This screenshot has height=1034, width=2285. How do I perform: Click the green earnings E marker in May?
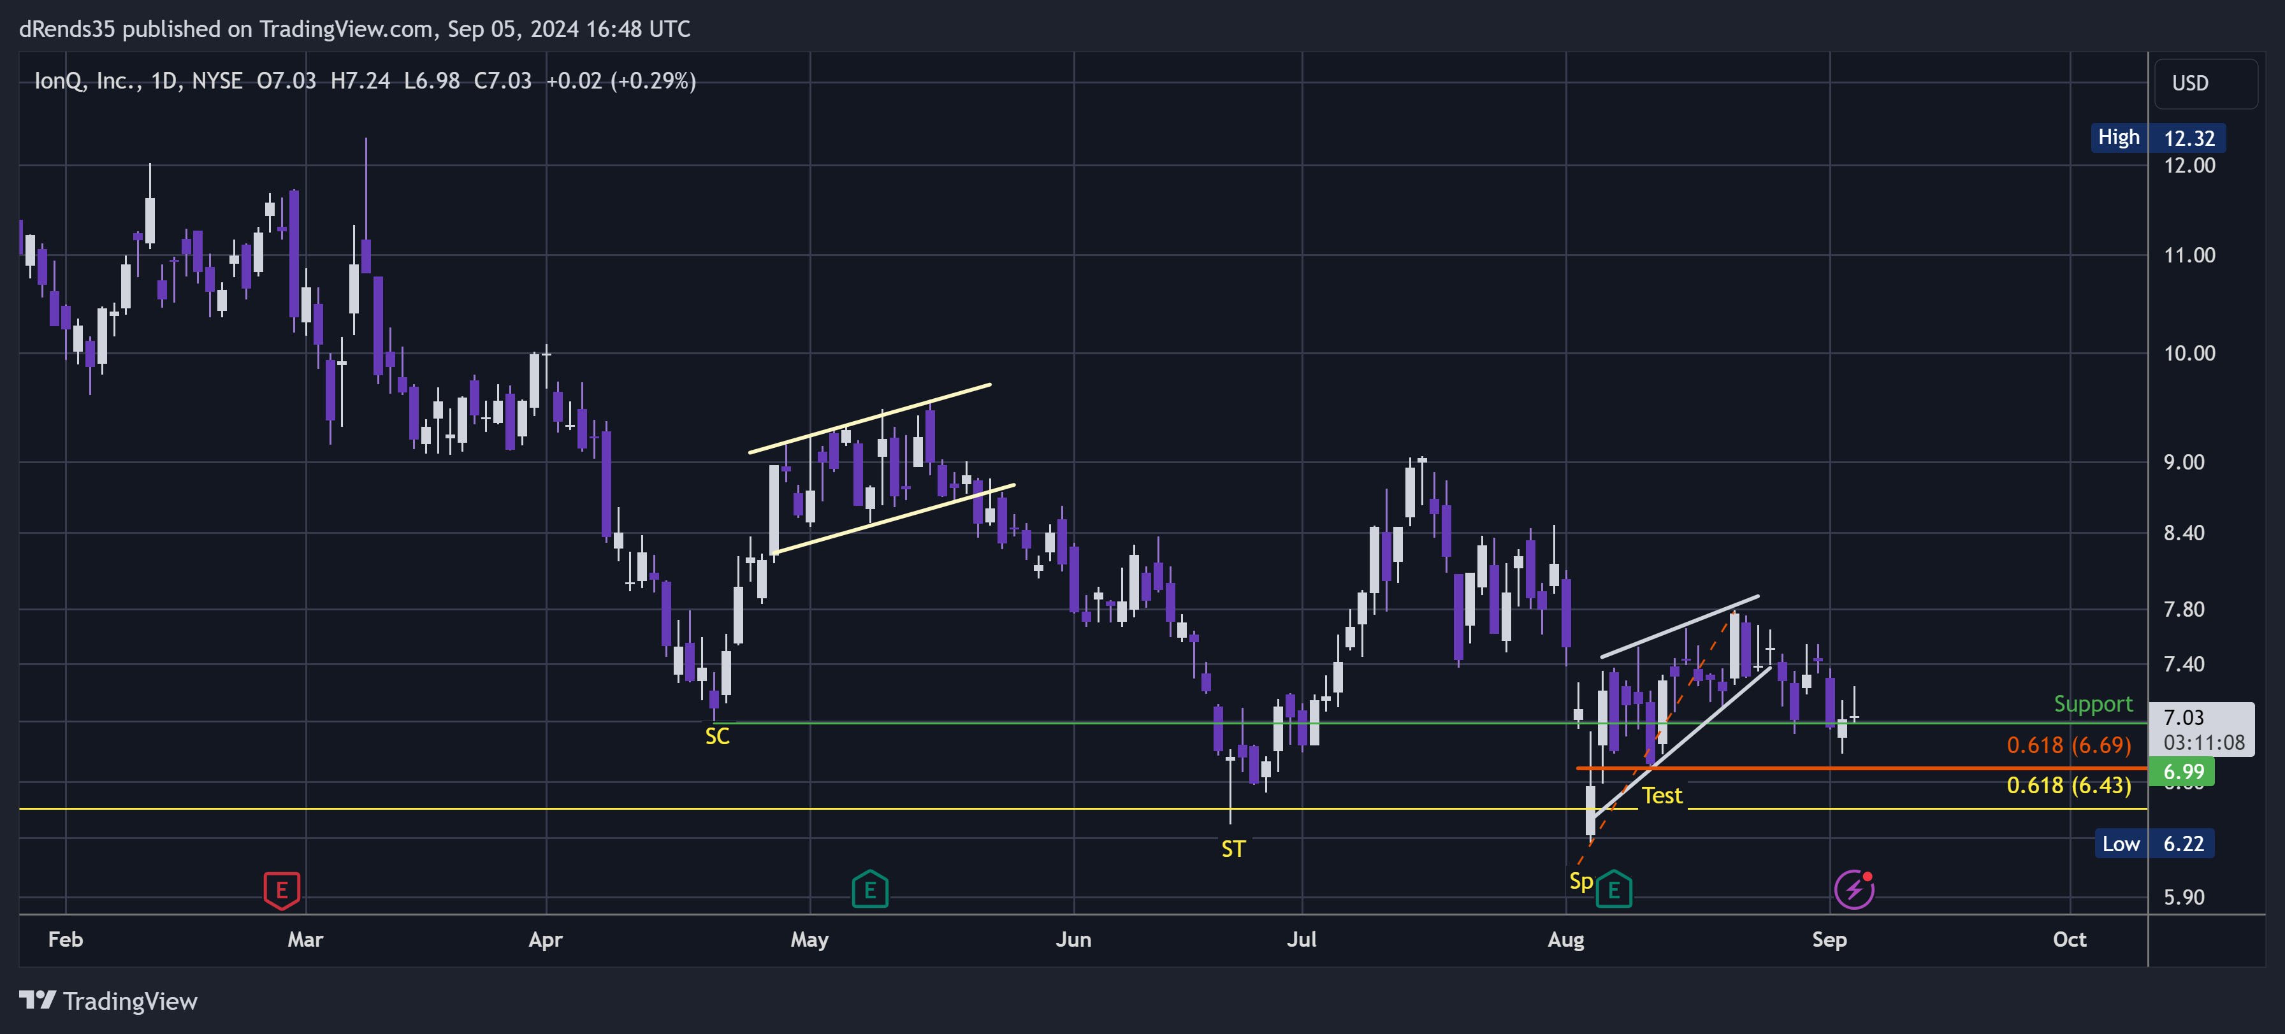point(870,889)
